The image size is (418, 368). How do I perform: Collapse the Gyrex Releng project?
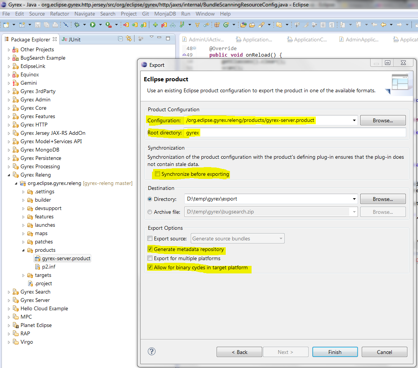(x=9, y=175)
